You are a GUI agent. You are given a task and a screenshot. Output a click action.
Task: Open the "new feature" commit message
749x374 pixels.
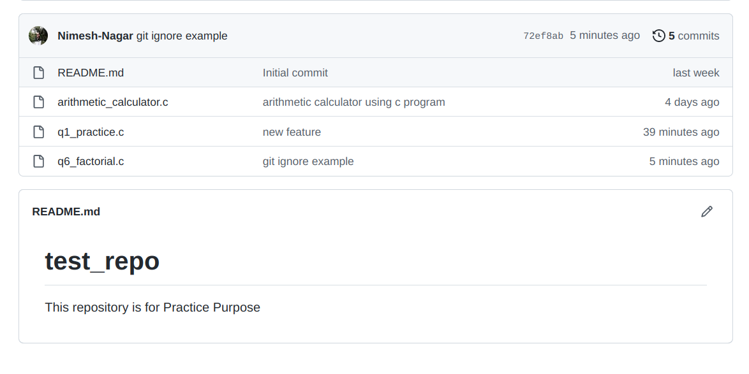(x=292, y=132)
